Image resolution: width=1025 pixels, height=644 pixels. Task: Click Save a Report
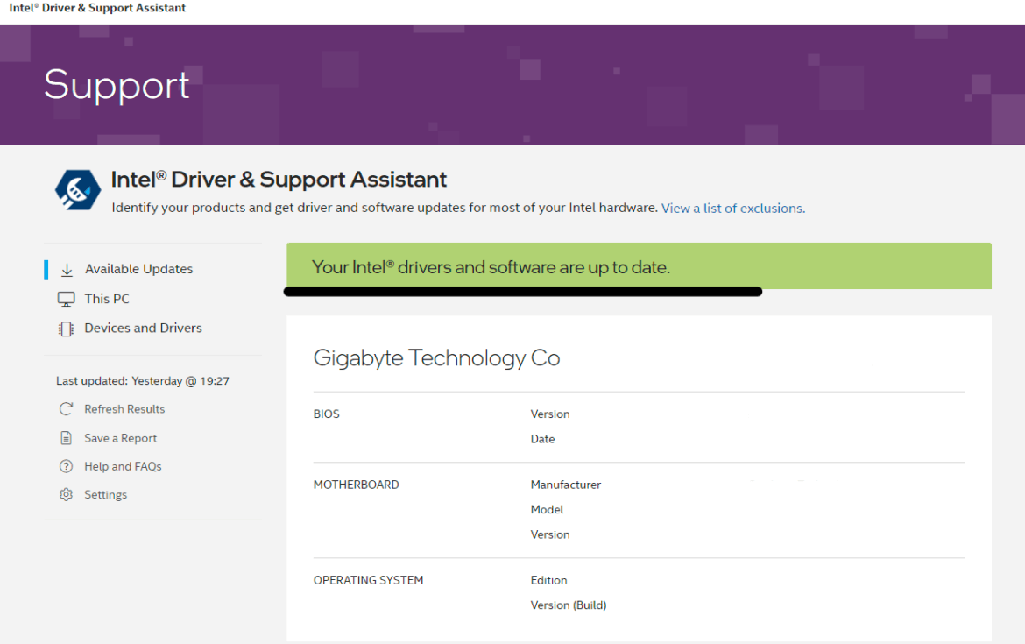pyautogui.click(x=120, y=437)
